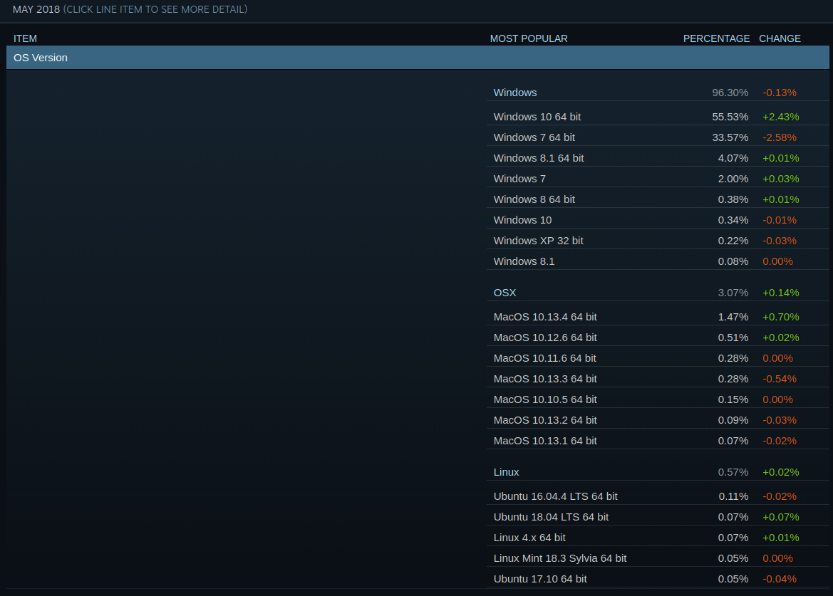Click the Windows 7 row with 2.00%
Screen dimensions: 833x596
coord(658,179)
